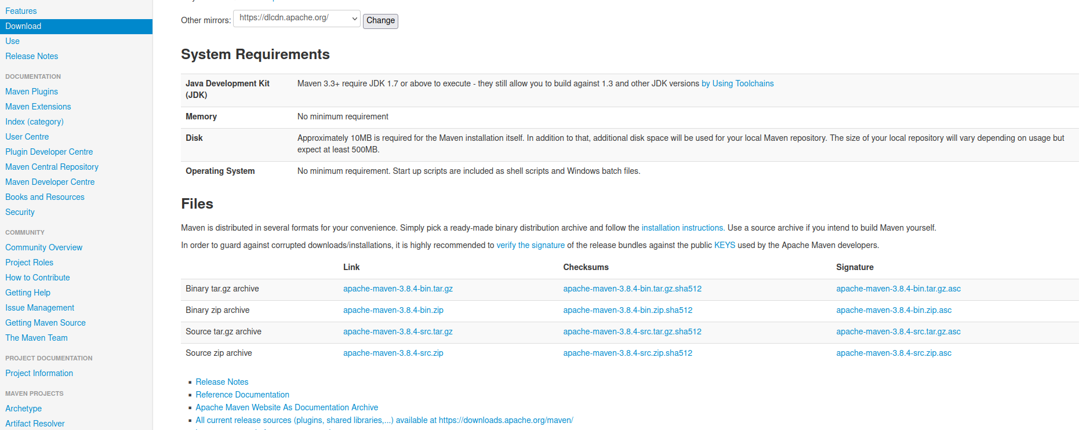Click the 'System Requirements' heading
The height and width of the screenshot is (430, 1090).
tap(255, 54)
